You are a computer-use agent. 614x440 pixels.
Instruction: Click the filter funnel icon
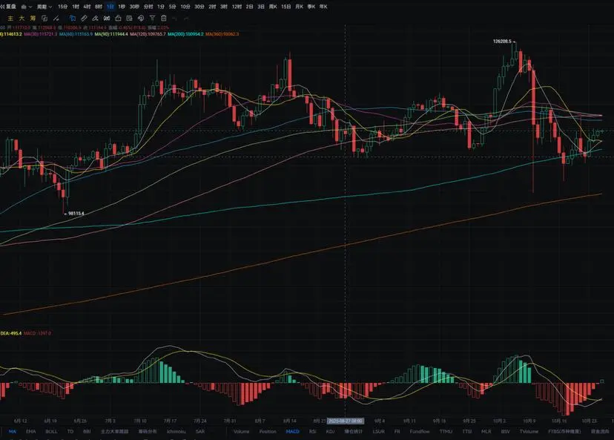pyautogui.click(x=152, y=19)
